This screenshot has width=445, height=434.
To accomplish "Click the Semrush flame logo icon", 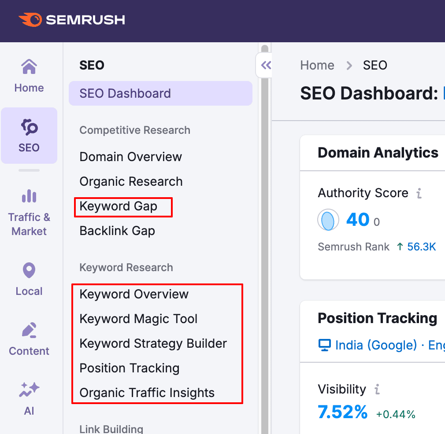I will 30,19.
